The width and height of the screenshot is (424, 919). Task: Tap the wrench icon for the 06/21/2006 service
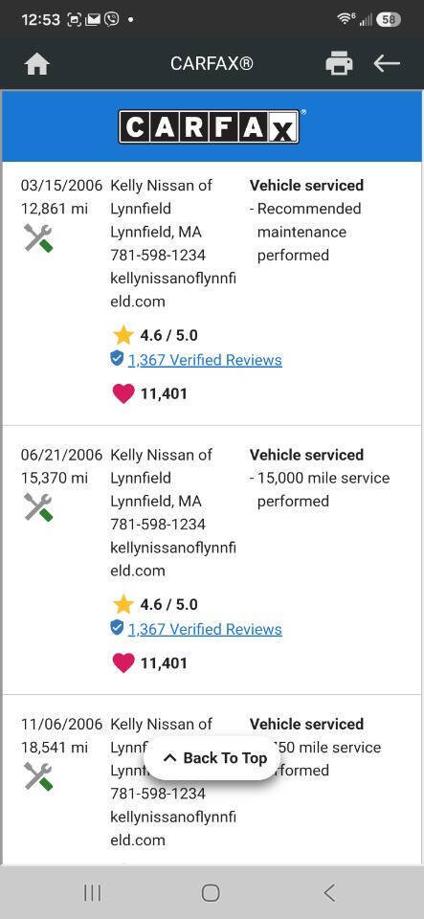tap(38, 507)
